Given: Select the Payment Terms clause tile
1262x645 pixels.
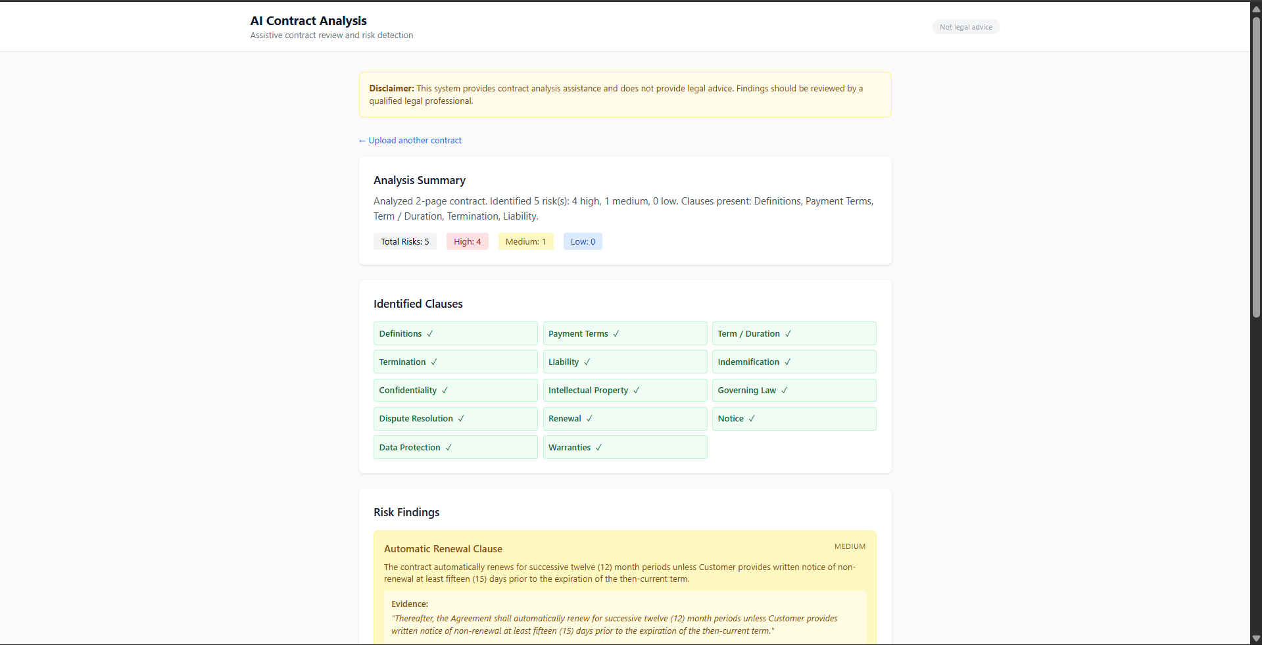Looking at the screenshot, I should tap(625, 333).
